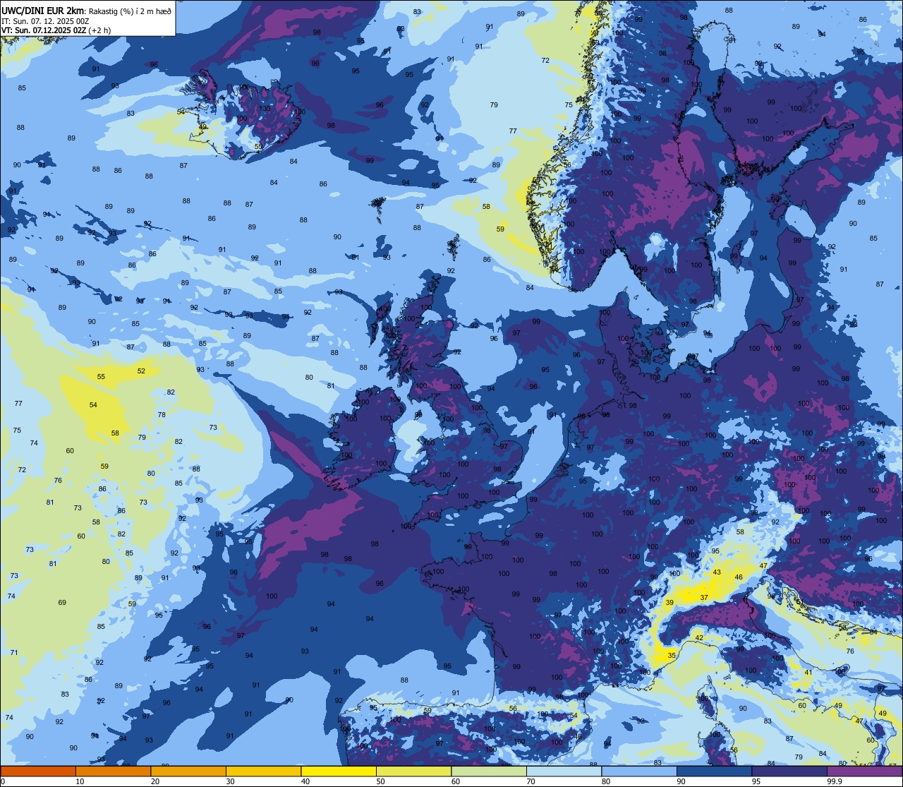The height and width of the screenshot is (787, 903).
Task: Click the legend tick label "20"
Action: click(155, 781)
